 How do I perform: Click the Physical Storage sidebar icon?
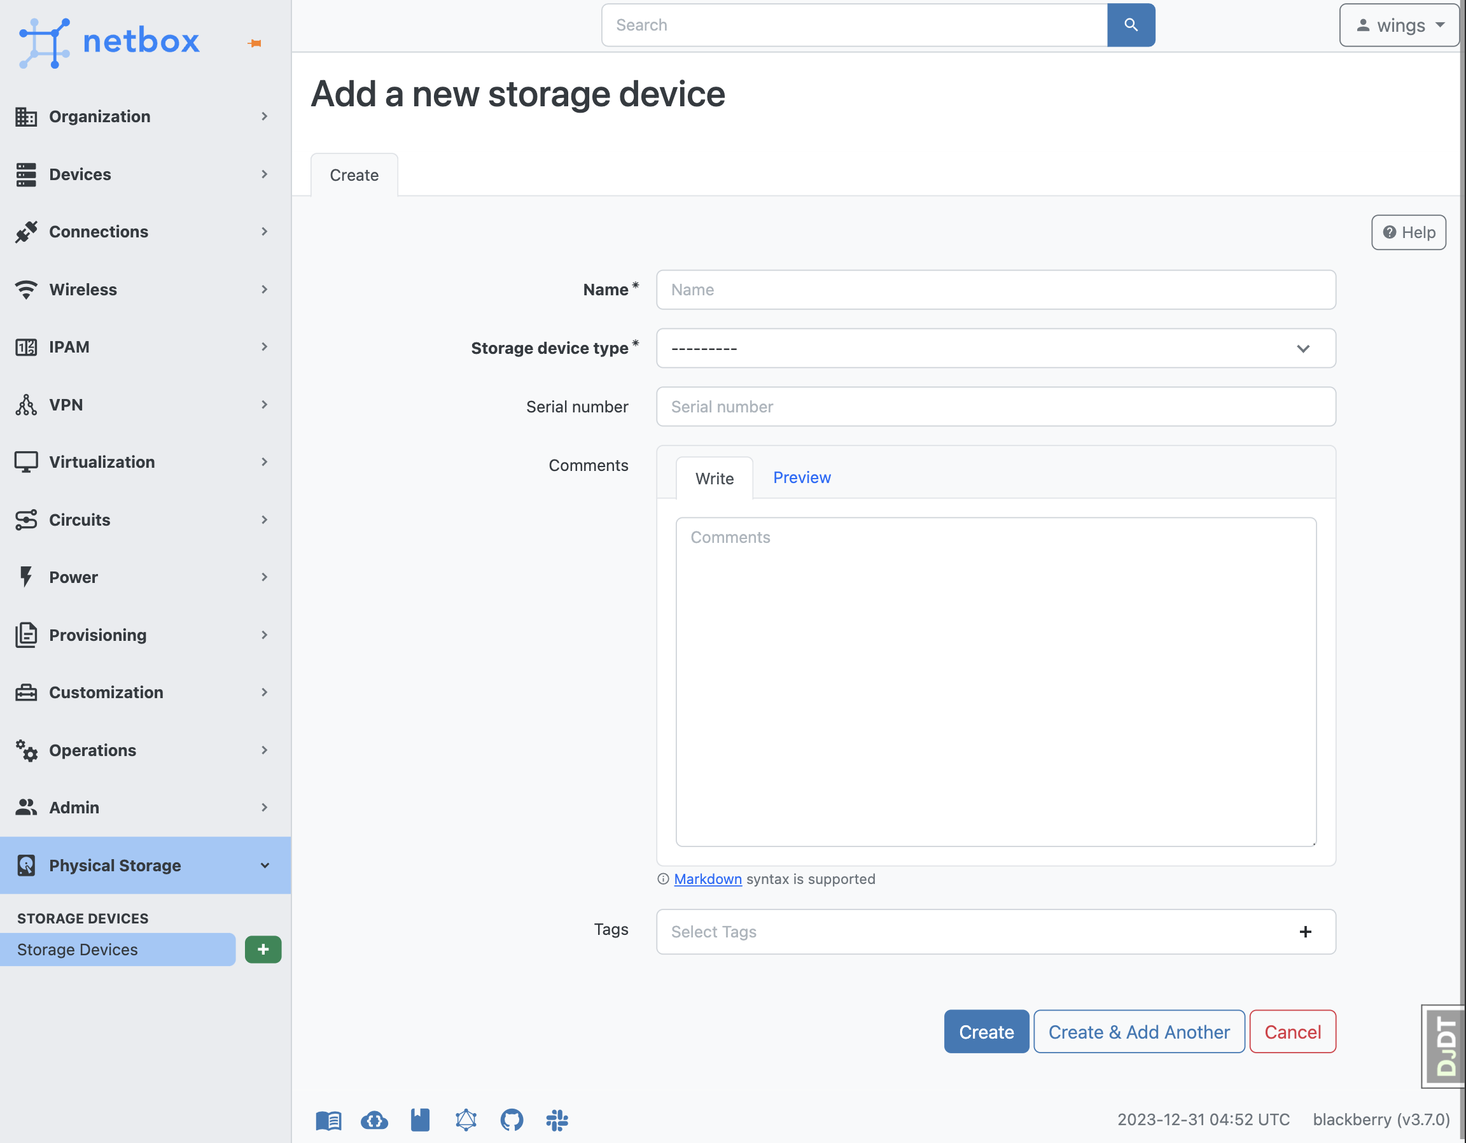click(25, 864)
